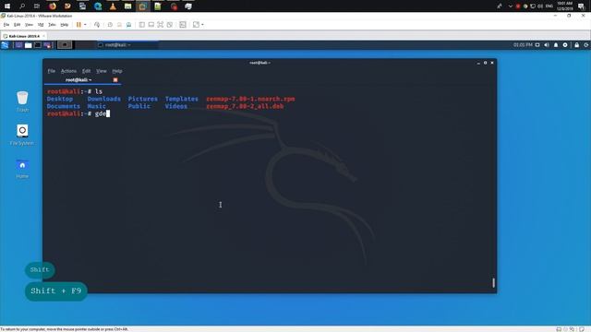Enter VMware full screen mode icon
The width and height of the screenshot is (591, 332).
click(x=160, y=25)
